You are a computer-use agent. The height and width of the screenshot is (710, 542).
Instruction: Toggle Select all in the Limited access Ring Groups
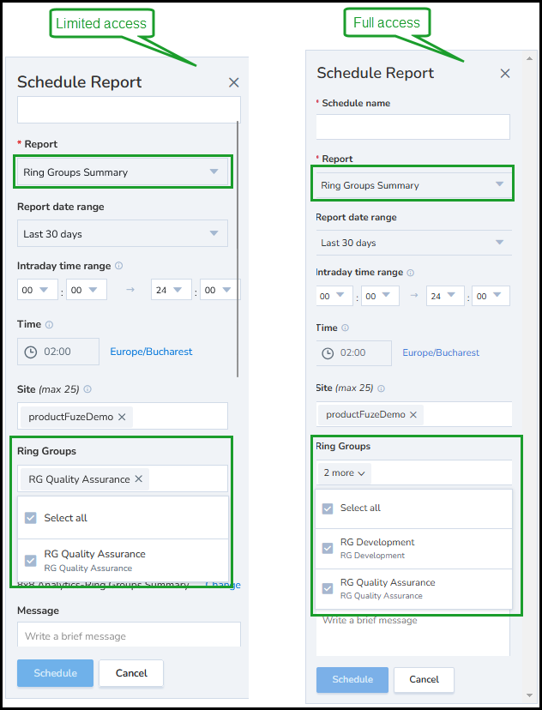tap(30, 518)
